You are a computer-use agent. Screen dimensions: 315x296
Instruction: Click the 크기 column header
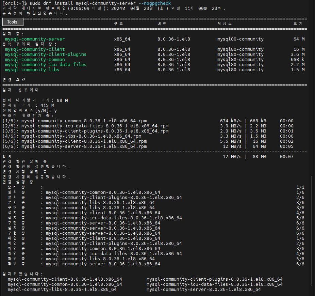(298, 24)
